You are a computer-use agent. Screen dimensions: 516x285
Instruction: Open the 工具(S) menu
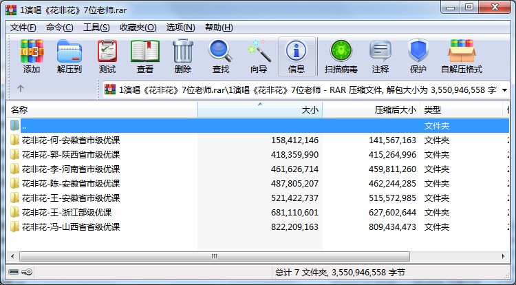(96, 28)
